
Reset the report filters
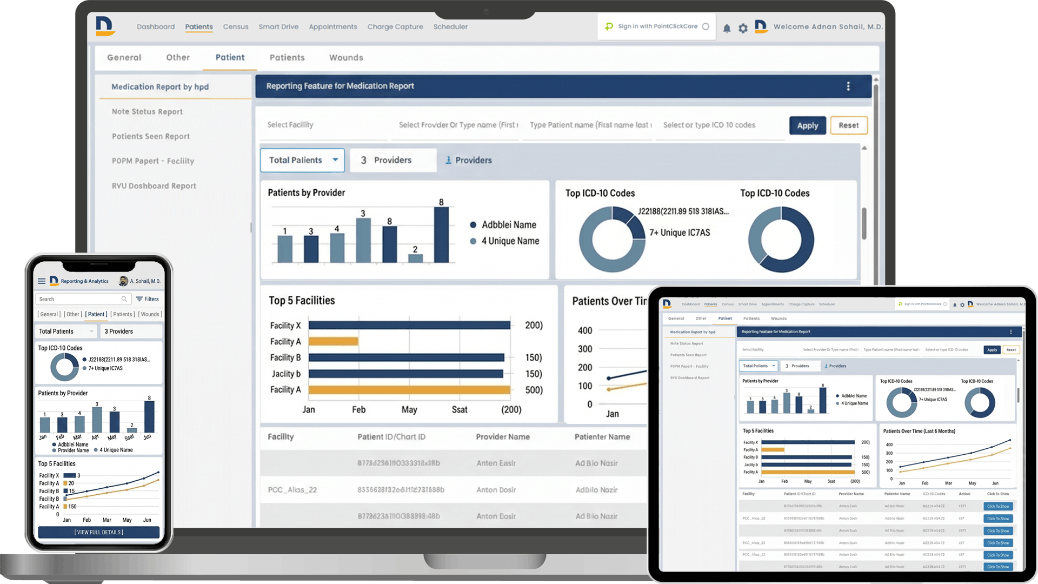click(x=848, y=125)
